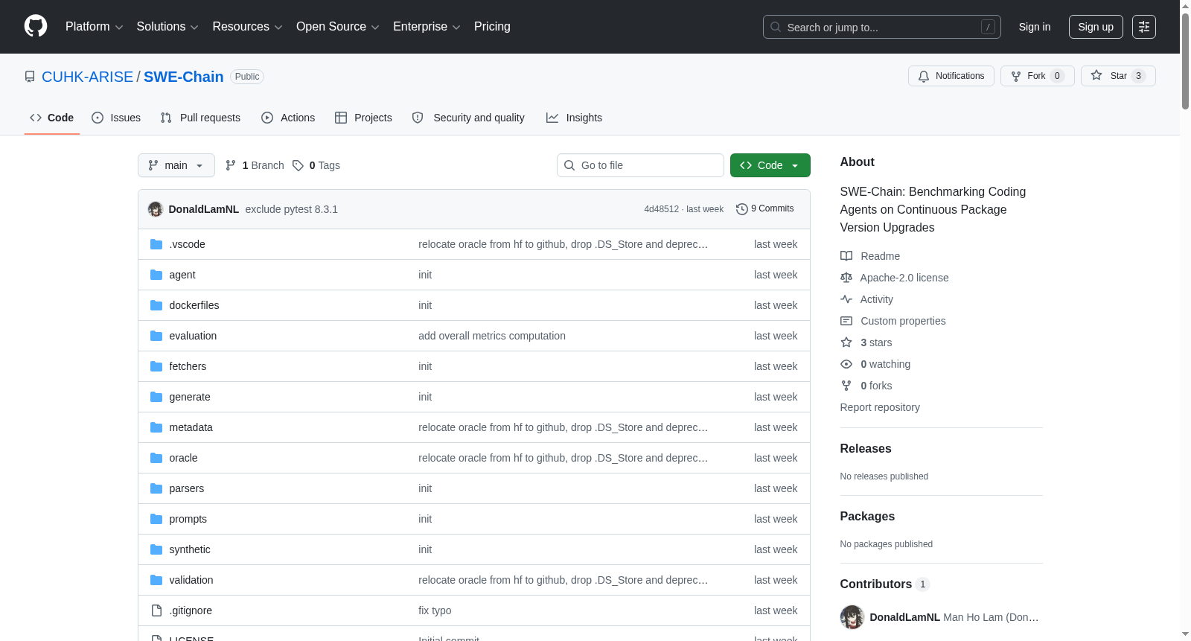Click the oracle folder icon

click(156, 458)
